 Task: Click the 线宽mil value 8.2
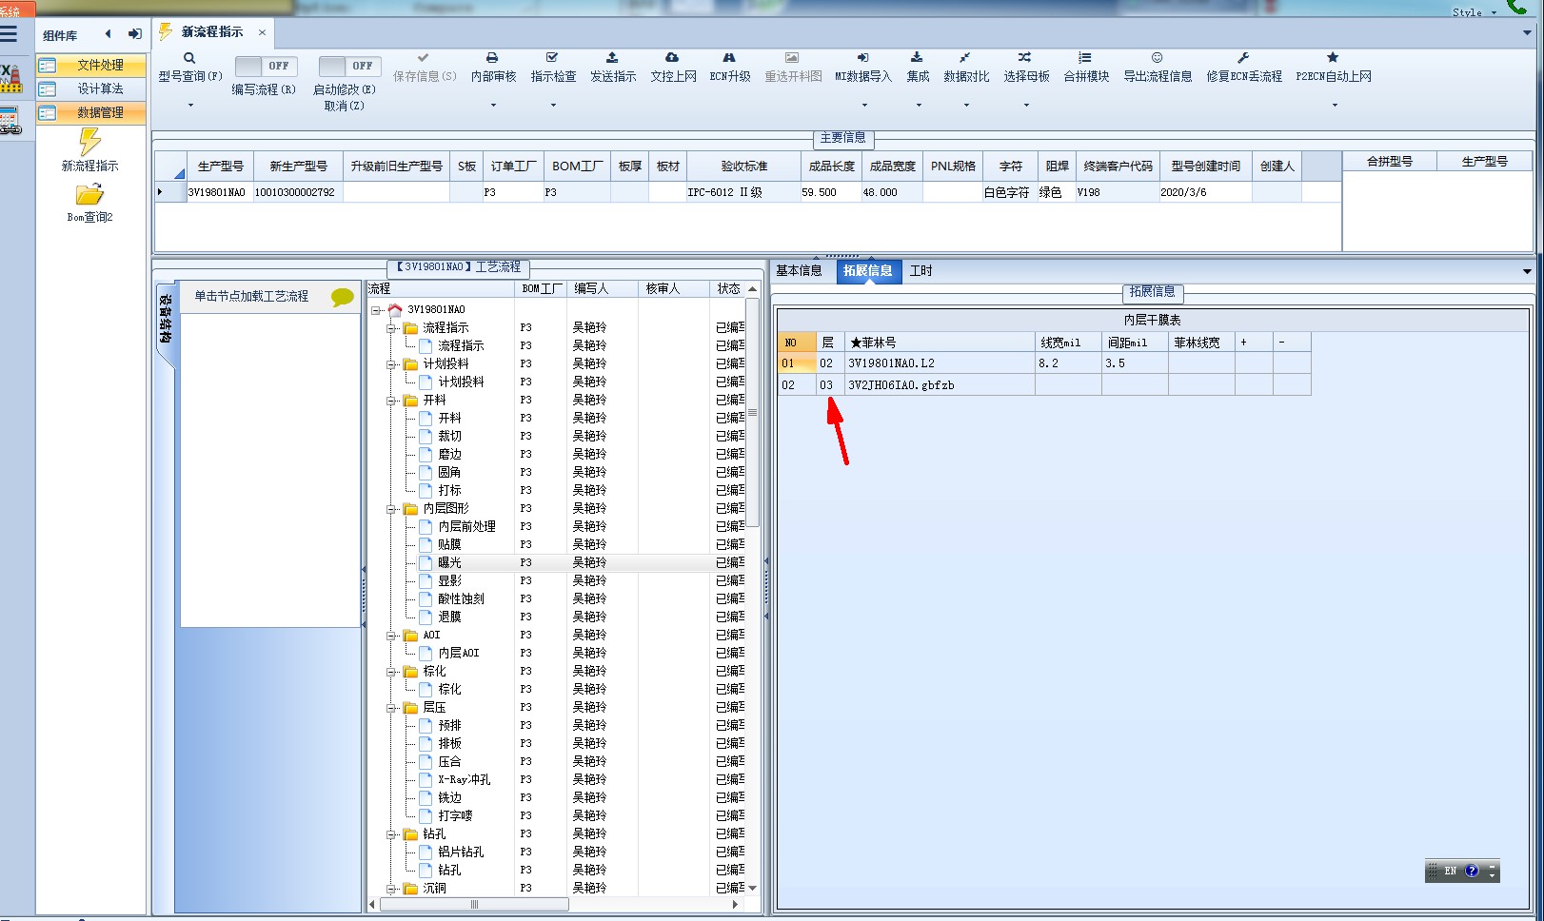point(1068,363)
